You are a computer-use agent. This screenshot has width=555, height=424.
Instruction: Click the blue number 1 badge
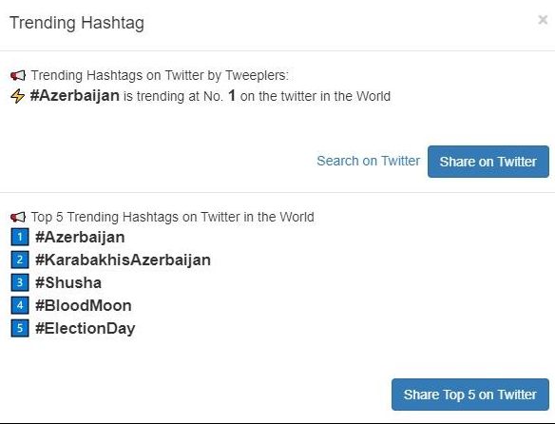(x=20, y=237)
